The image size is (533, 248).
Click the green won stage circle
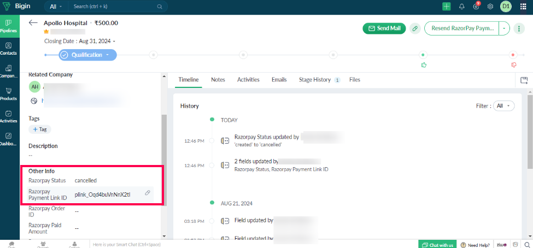[x=423, y=55]
